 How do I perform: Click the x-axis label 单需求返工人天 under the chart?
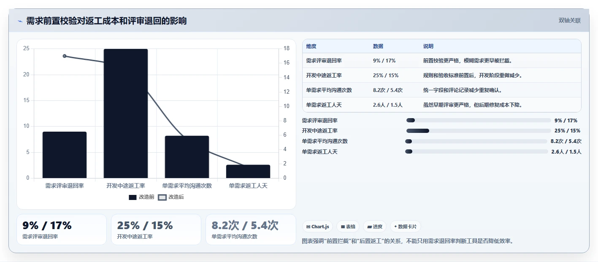(x=248, y=186)
